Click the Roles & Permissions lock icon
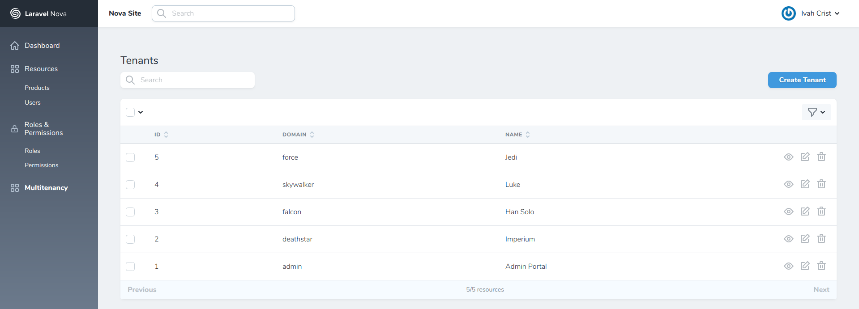This screenshot has width=859, height=309. click(x=15, y=129)
